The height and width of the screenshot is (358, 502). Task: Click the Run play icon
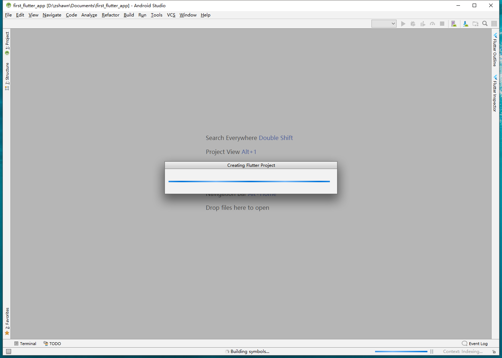(403, 24)
